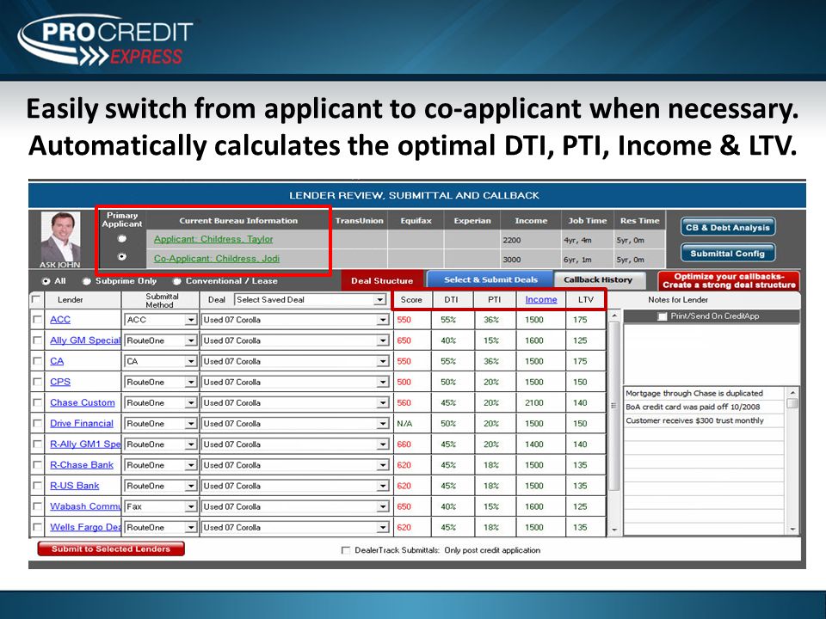The image size is (826, 619).
Task: Check the Wells Fargo row checkbox
Action: [37, 527]
